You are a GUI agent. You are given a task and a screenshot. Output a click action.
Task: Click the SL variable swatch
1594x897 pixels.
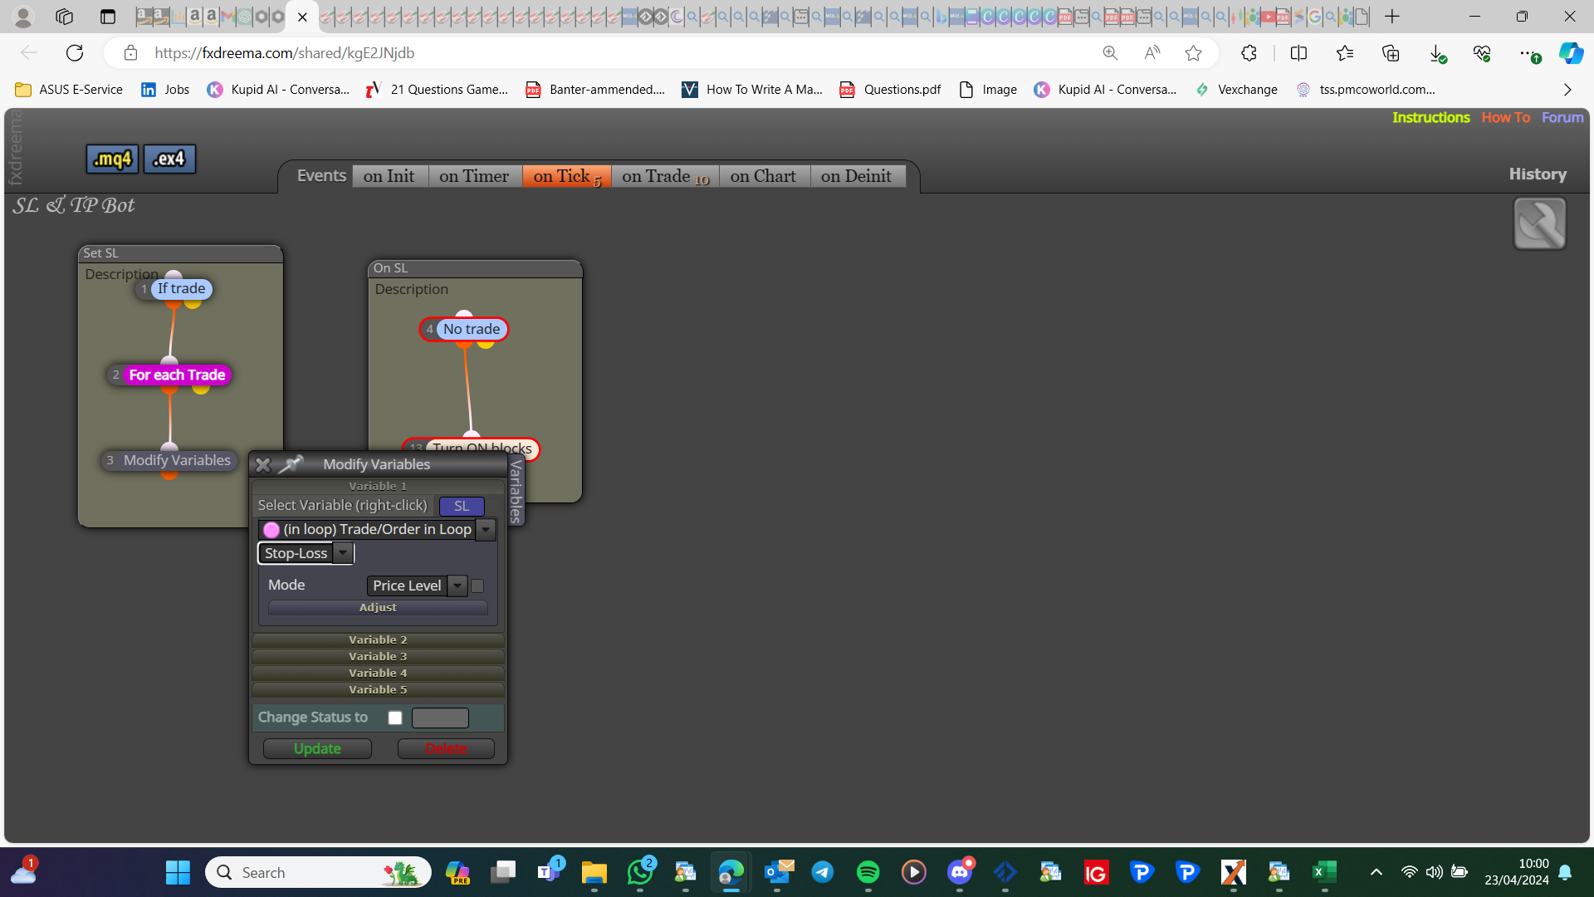[x=462, y=507]
